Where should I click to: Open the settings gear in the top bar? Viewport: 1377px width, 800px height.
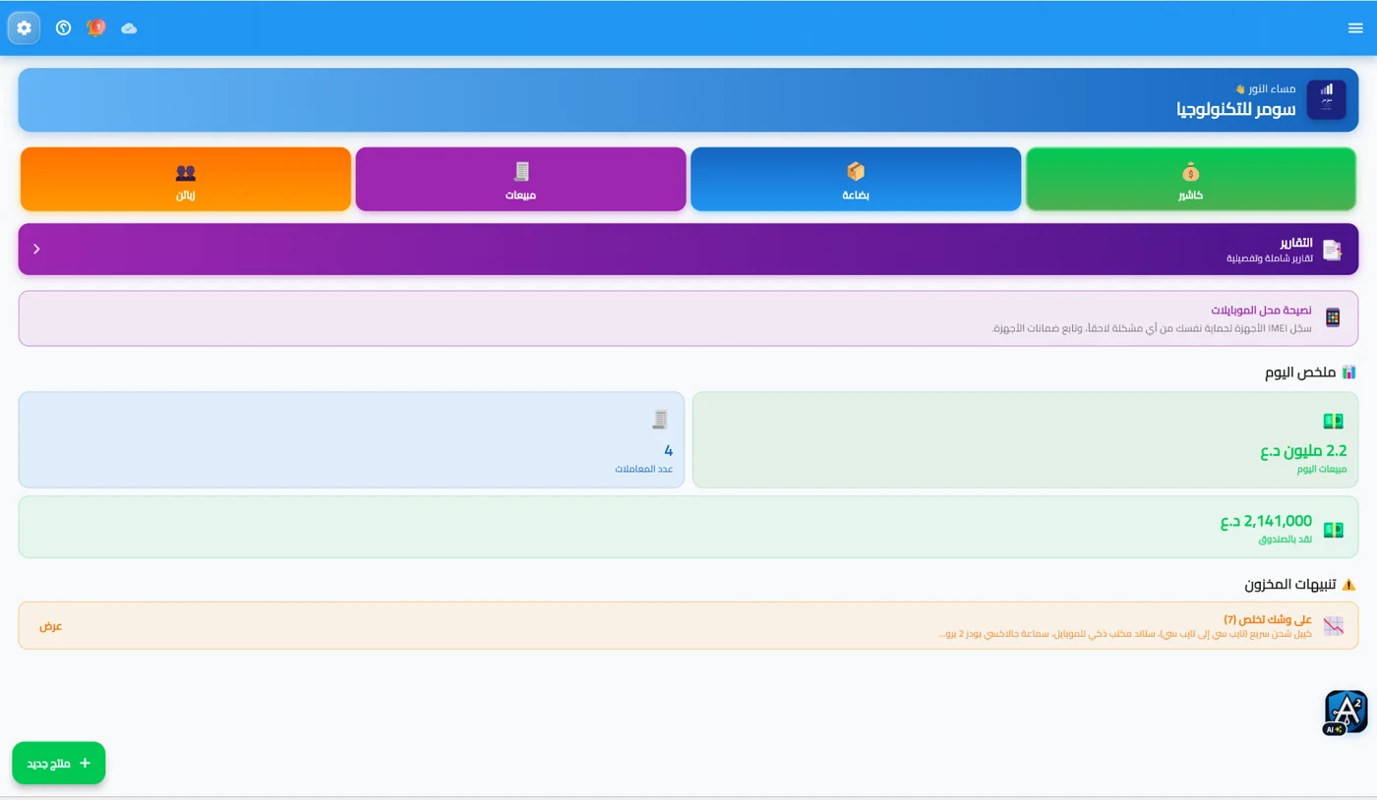point(24,28)
